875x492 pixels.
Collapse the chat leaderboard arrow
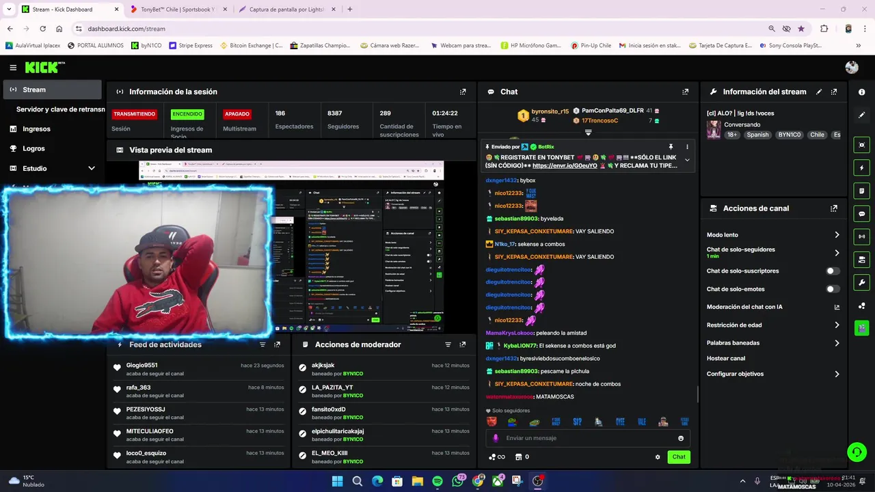coord(588,133)
